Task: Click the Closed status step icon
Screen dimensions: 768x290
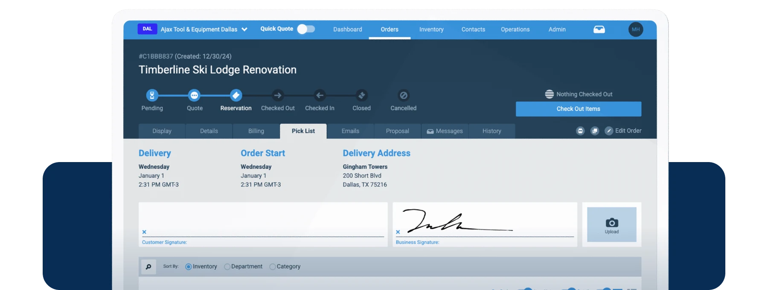Action: coord(362,95)
